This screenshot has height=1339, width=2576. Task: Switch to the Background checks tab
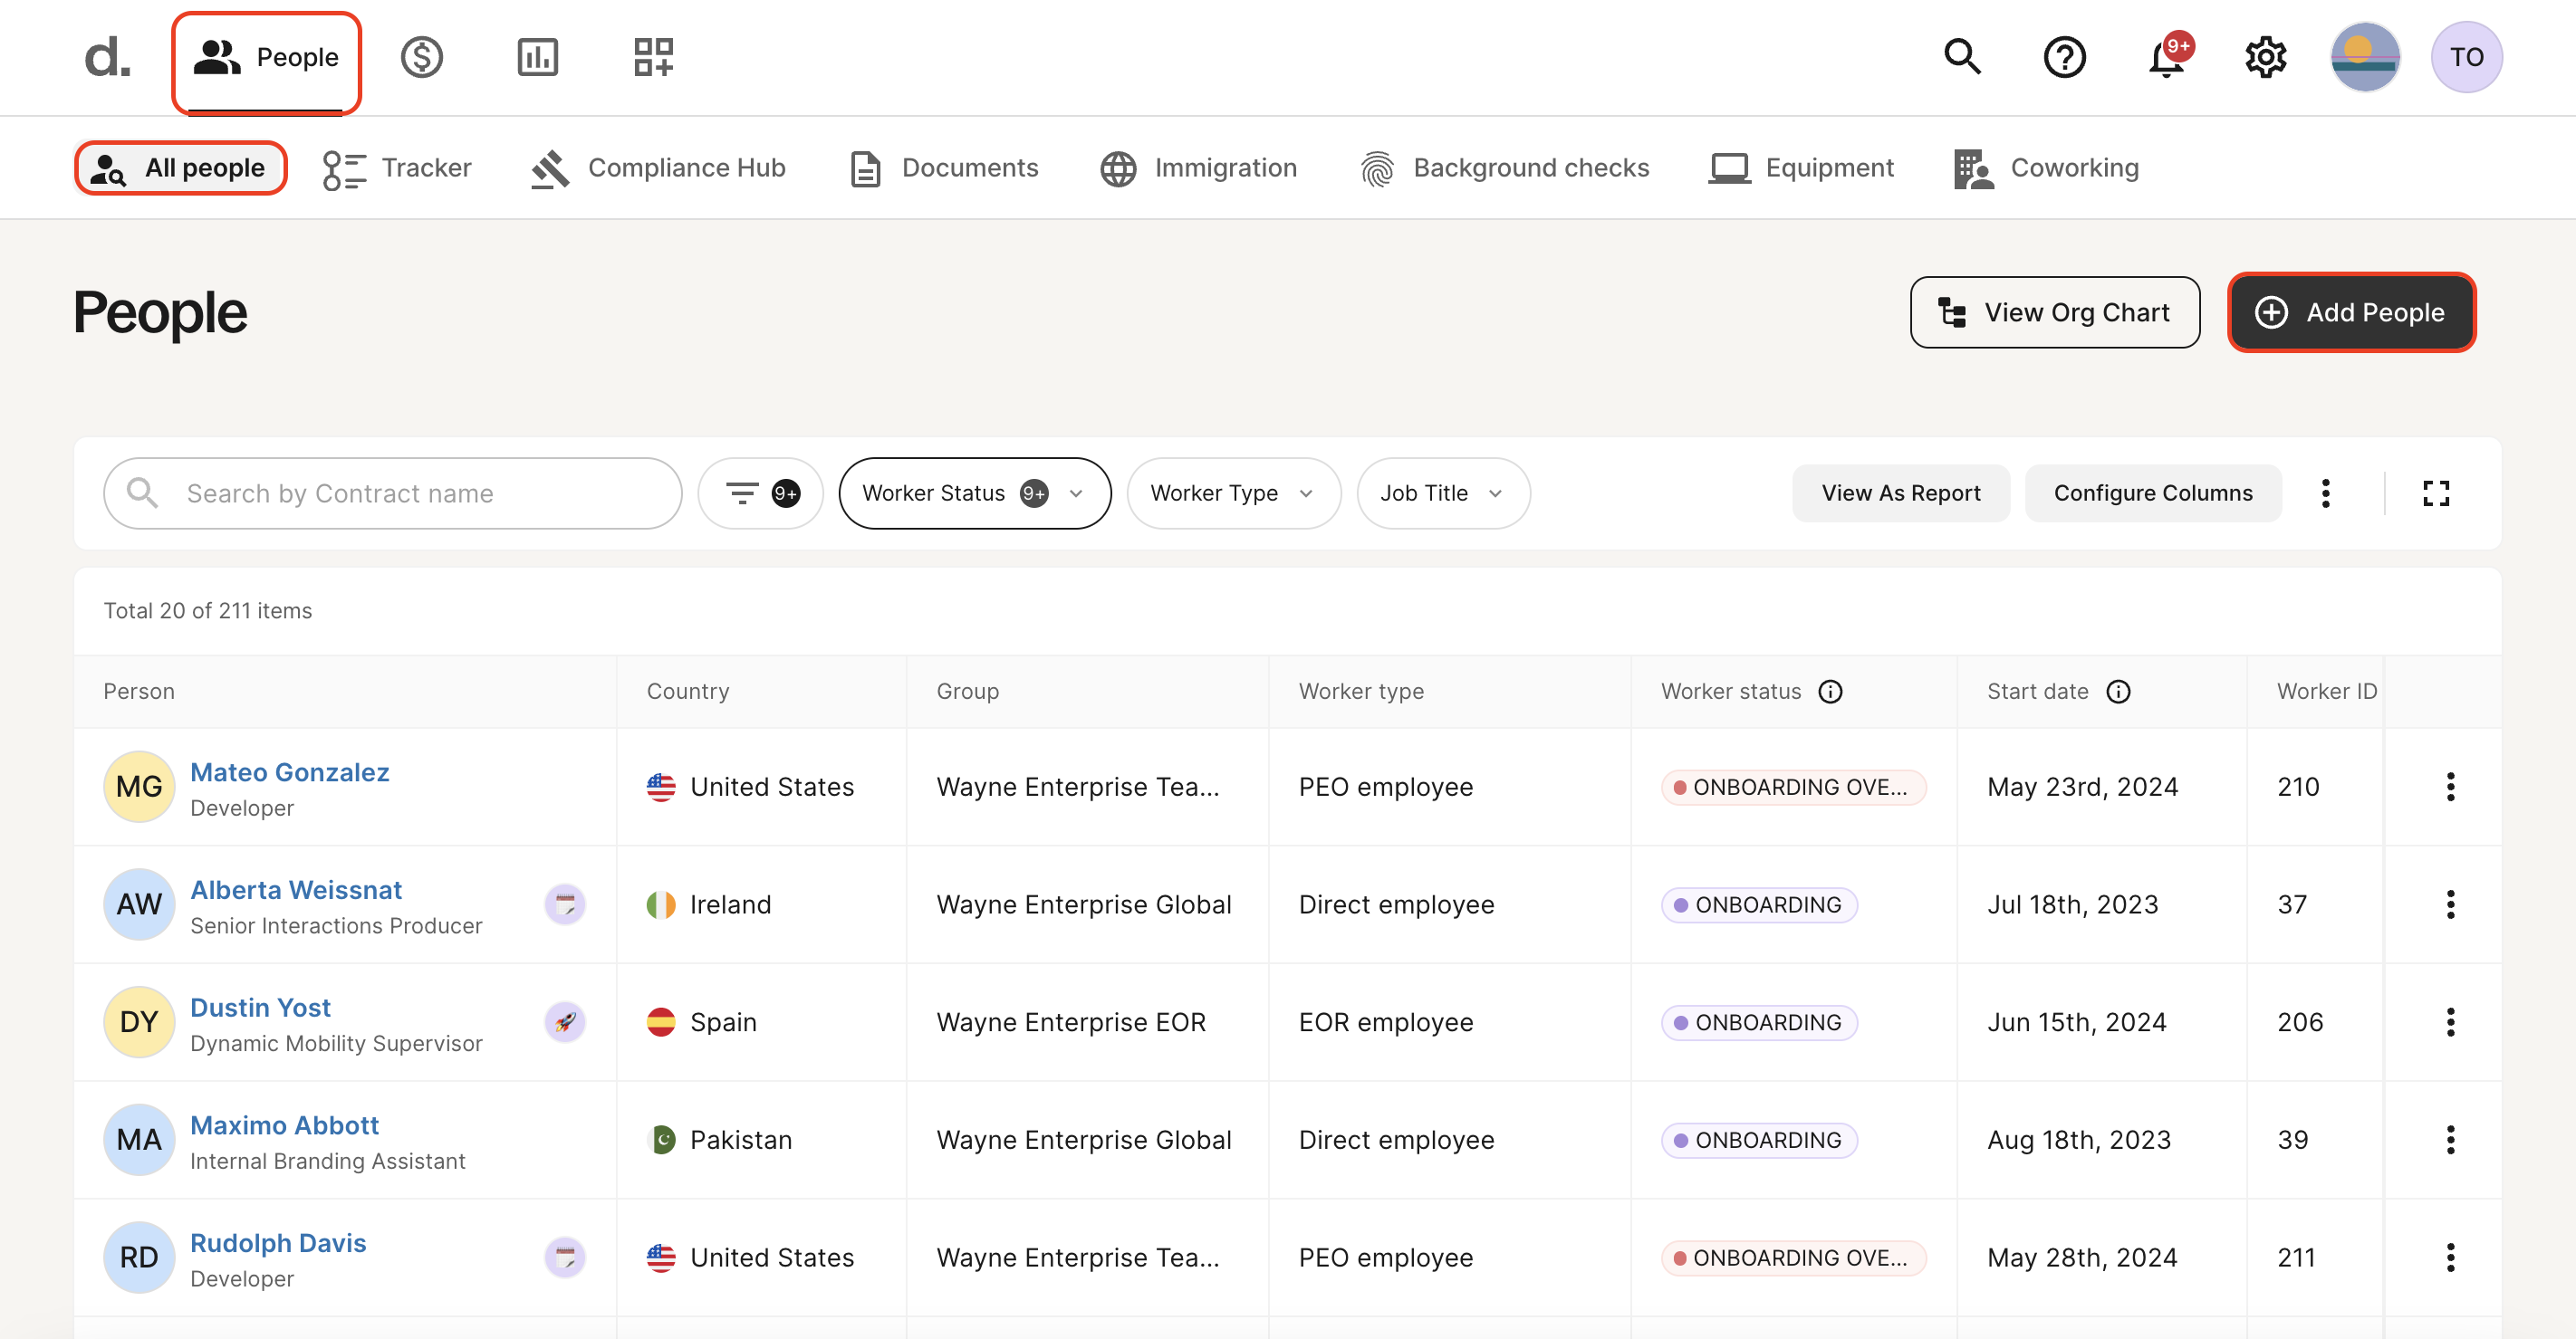click(x=1504, y=167)
